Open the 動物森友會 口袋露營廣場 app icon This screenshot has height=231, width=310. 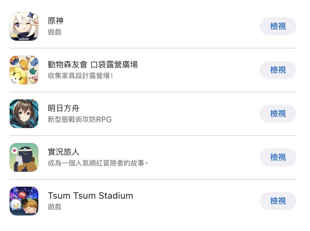[x=24, y=70]
